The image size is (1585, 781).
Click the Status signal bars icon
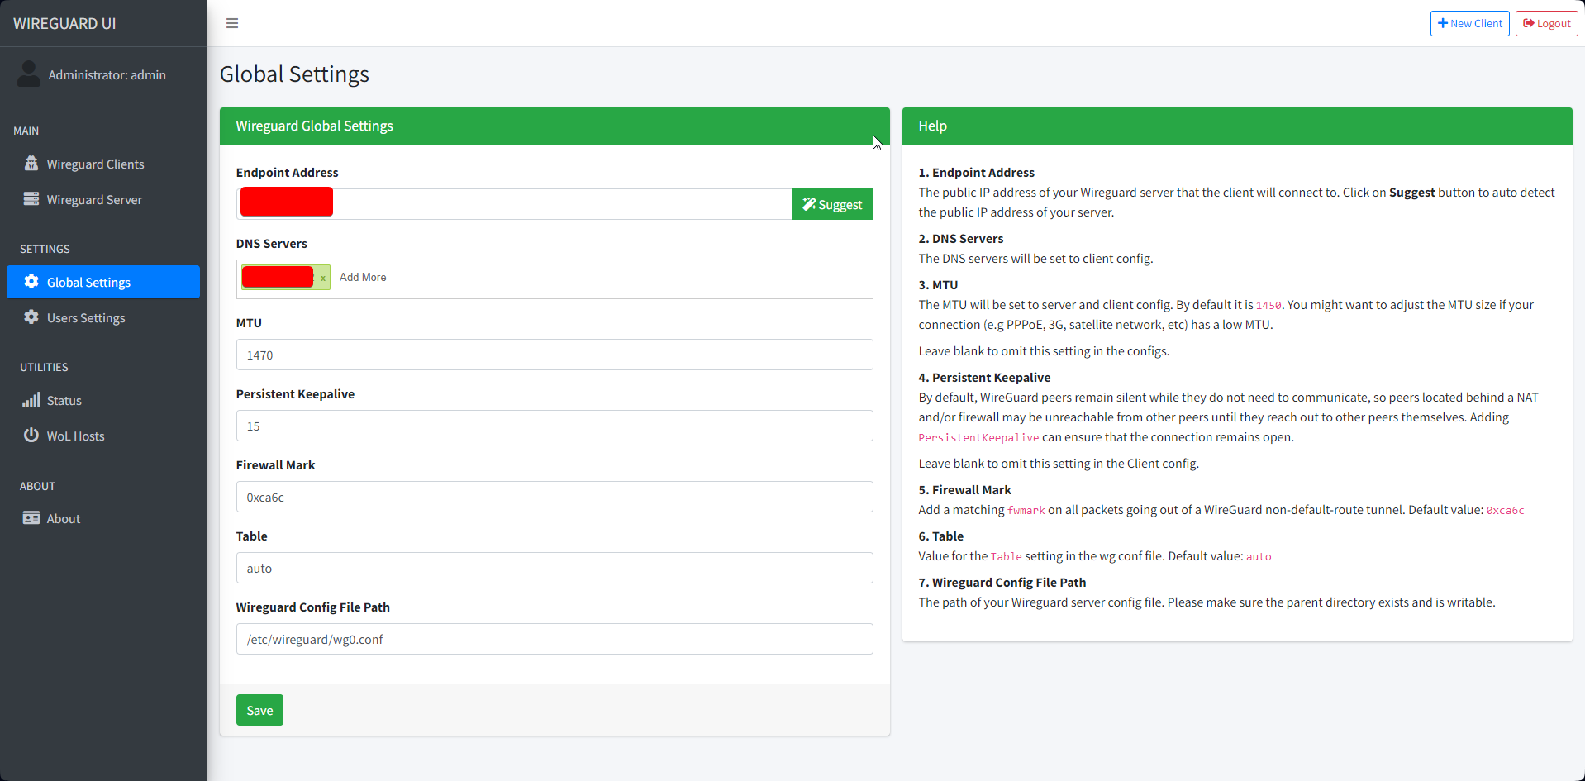tap(31, 400)
